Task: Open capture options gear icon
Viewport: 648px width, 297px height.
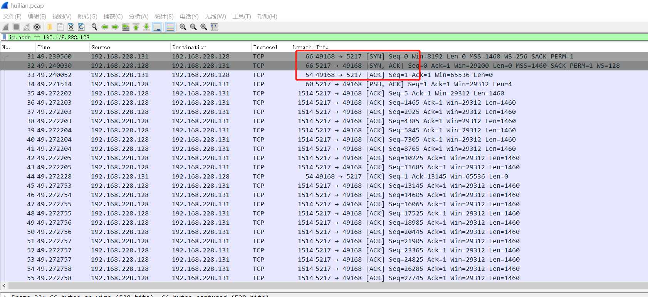Action: (x=37, y=27)
